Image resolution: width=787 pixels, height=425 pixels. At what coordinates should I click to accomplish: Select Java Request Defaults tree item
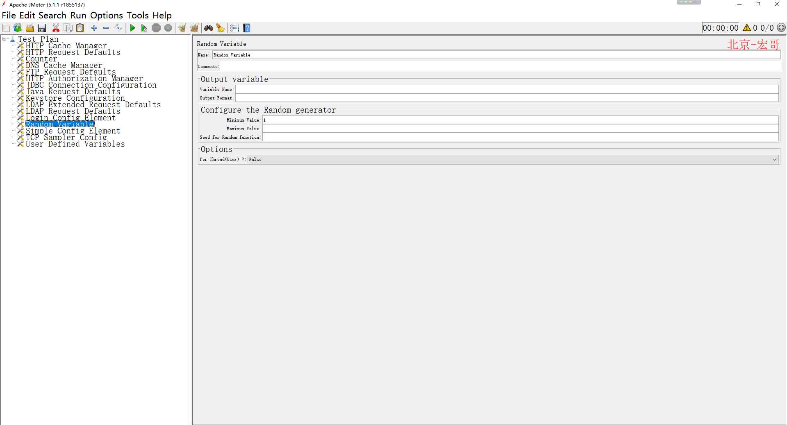73,92
